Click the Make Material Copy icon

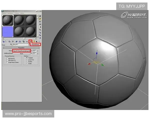pyautogui.click(x=16, y=41)
